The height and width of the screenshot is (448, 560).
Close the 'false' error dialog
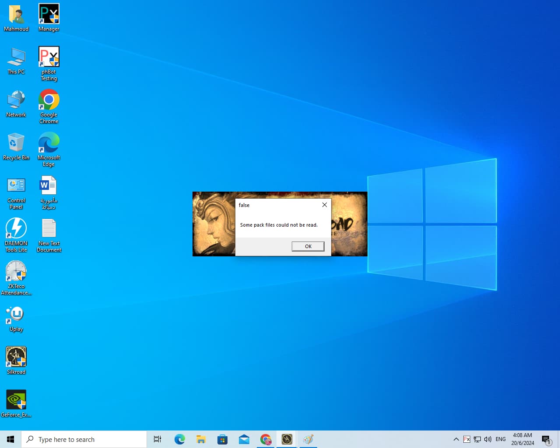pyautogui.click(x=324, y=205)
